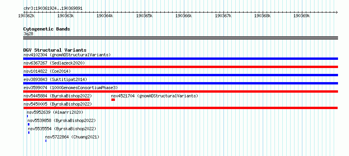The height and width of the screenshot is (156, 349).
Task: Open the nsv6367267 (Sedlazeck2020) label
Action: click(54, 63)
